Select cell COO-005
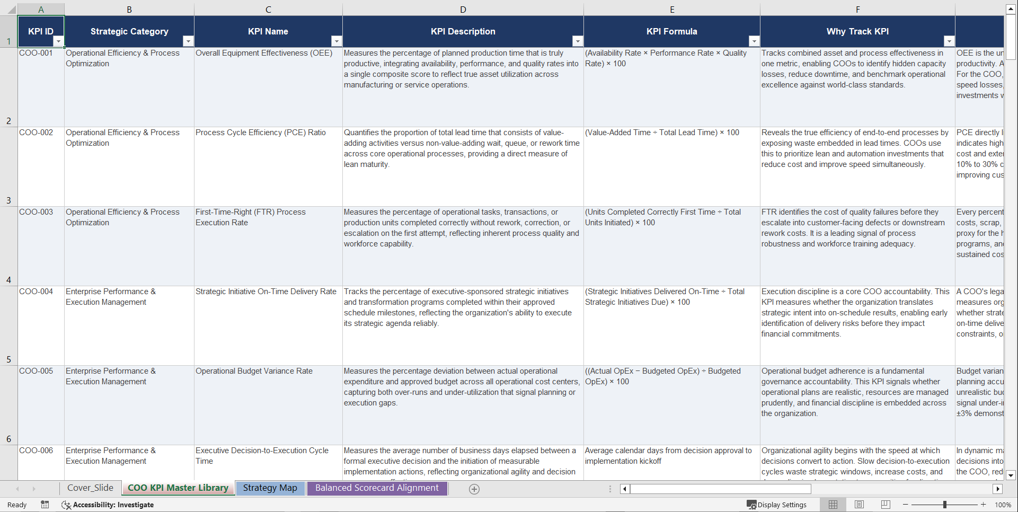 tap(41, 405)
